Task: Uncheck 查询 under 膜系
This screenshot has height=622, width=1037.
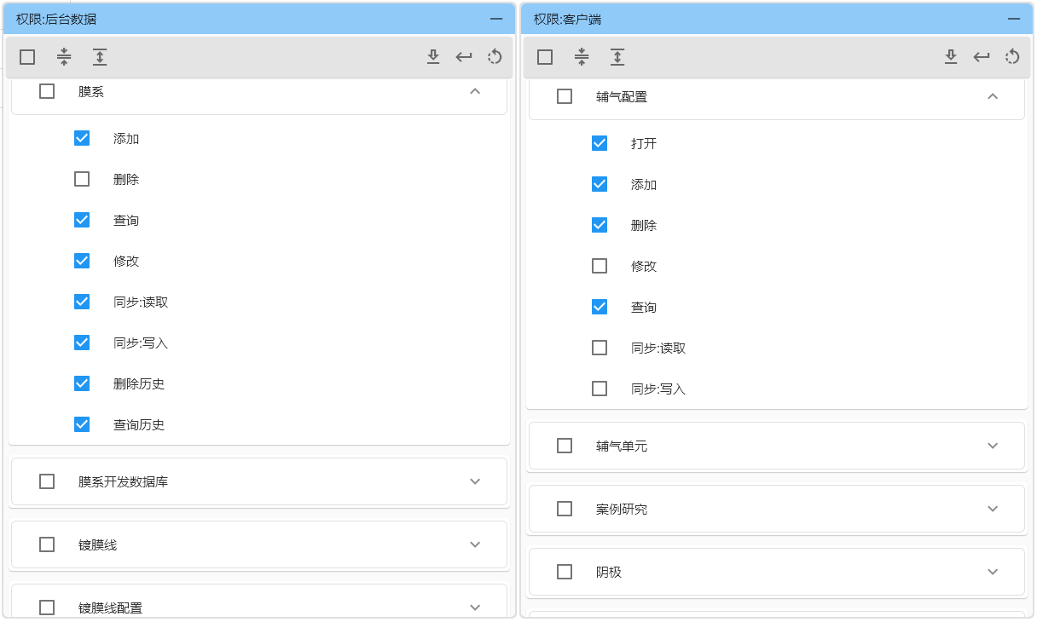Action: [82, 220]
